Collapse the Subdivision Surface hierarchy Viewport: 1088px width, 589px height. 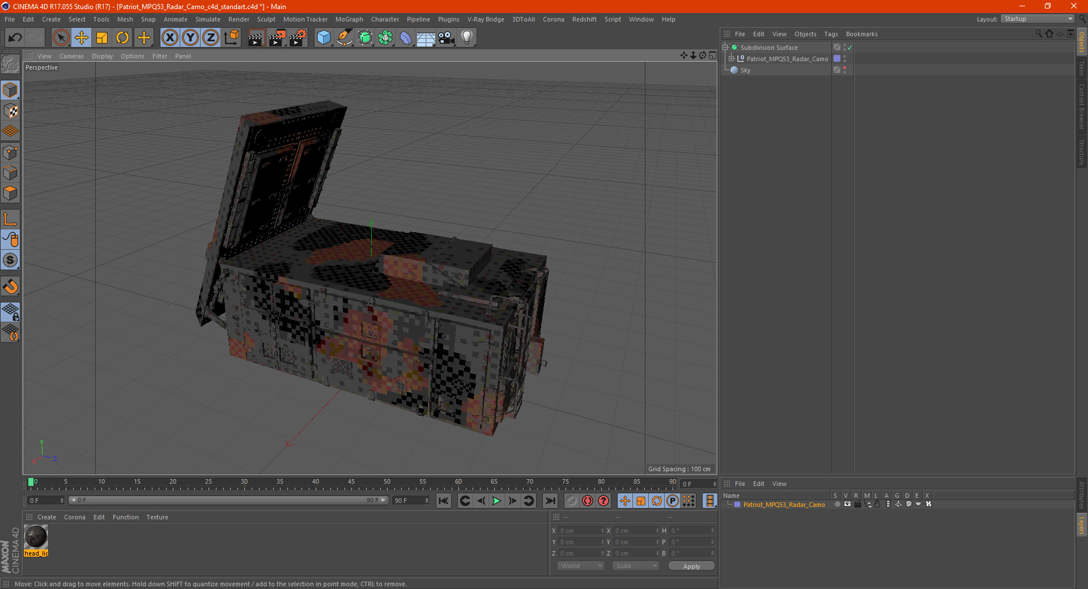tap(725, 47)
